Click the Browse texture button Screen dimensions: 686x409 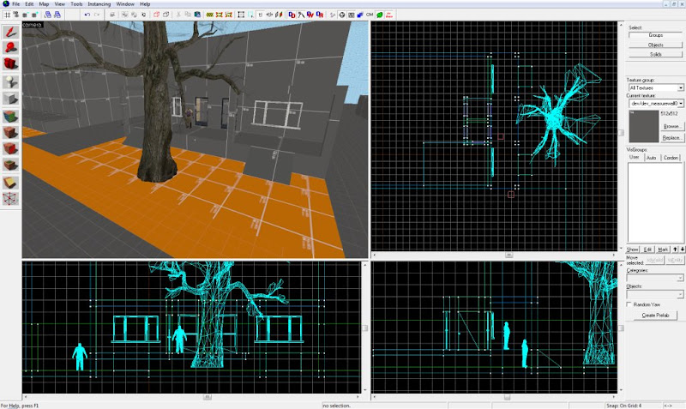pyautogui.click(x=671, y=126)
